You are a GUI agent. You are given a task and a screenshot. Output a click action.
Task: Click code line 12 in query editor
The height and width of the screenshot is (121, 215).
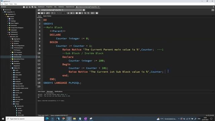click(87, 61)
